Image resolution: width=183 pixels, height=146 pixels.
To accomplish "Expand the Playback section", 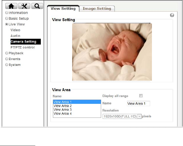I will point(14,53).
